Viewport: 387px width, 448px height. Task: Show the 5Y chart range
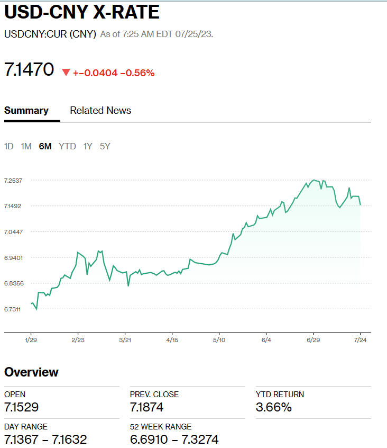105,146
